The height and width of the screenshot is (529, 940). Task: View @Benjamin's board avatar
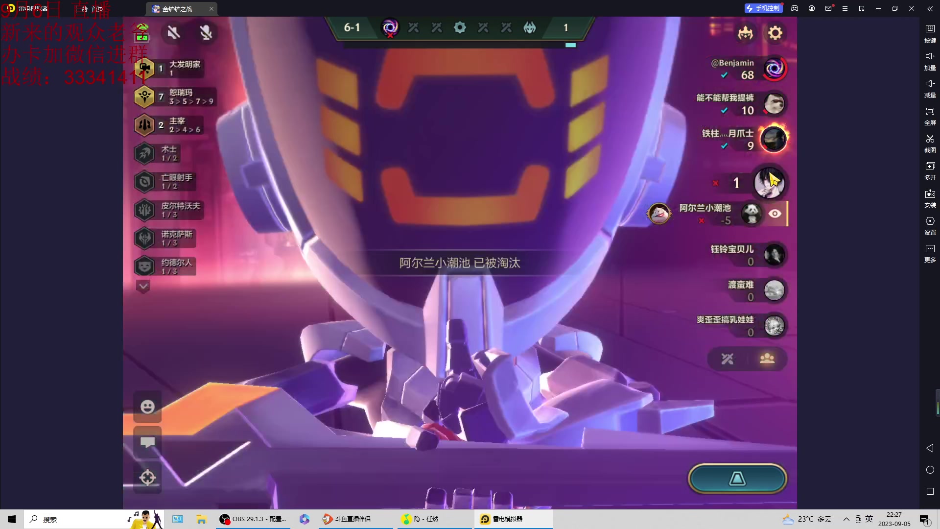click(775, 69)
